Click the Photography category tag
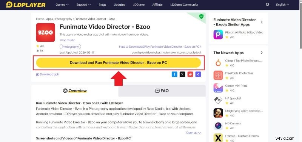Image resolution: width=302 pixels, height=142 pixels. [70, 47]
